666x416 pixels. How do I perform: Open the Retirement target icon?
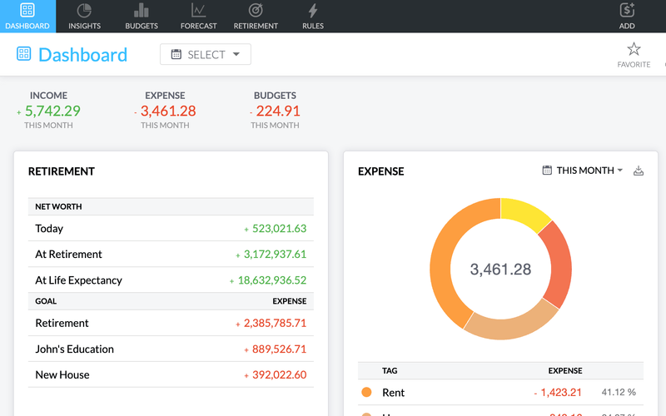point(256,11)
